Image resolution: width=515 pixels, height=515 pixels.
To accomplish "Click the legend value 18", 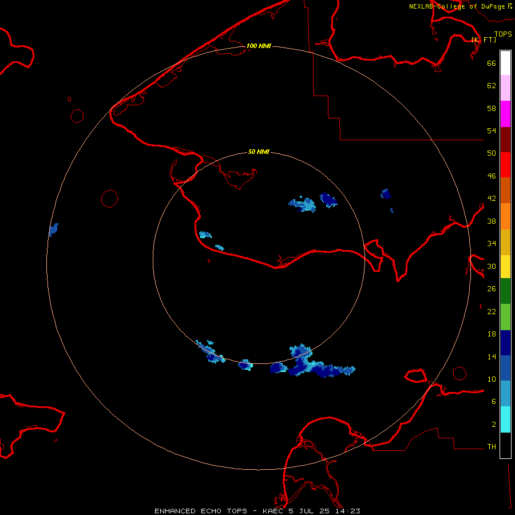I will (x=492, y=334).
